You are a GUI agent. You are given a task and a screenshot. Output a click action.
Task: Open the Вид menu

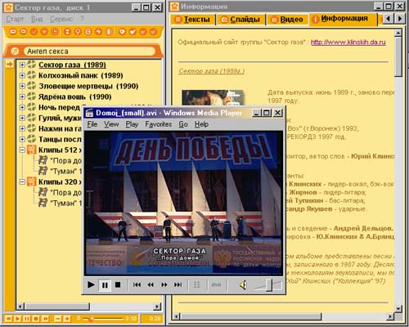[x=37, y=19]
